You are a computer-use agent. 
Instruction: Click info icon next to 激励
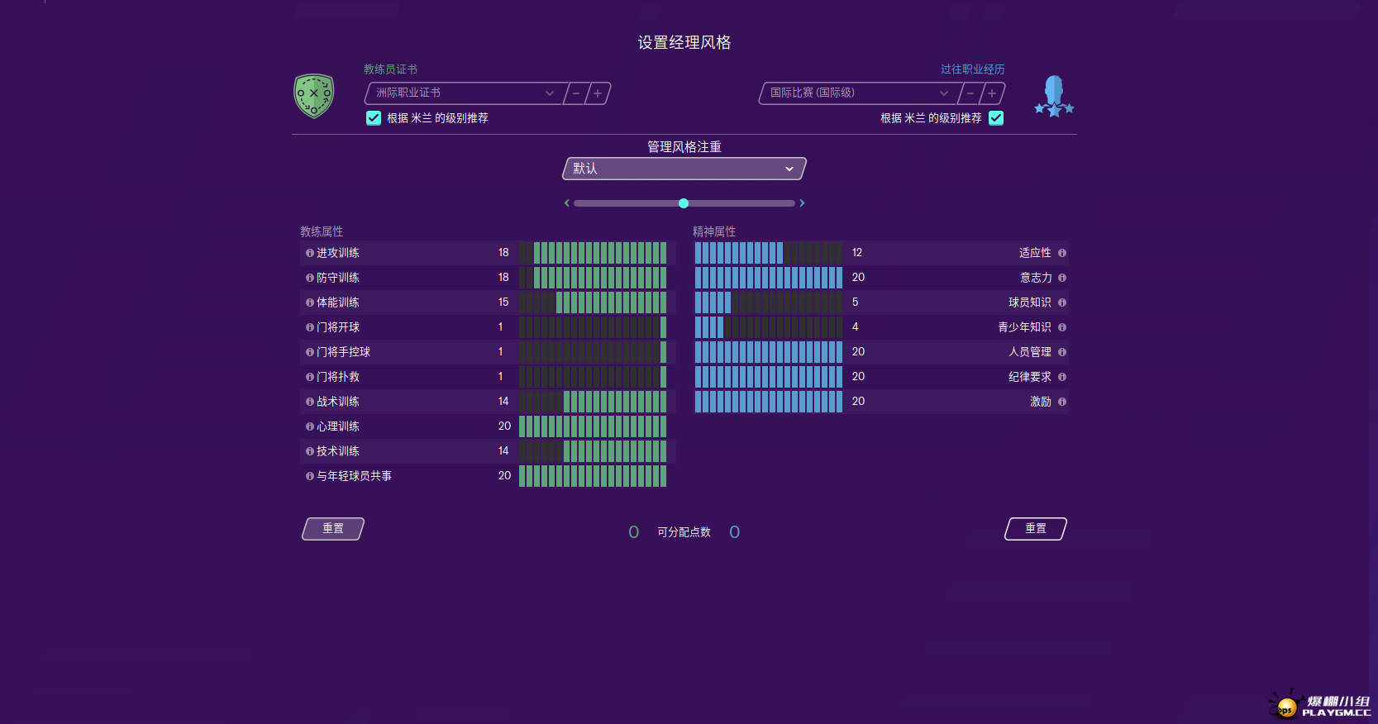point(1062,402)
